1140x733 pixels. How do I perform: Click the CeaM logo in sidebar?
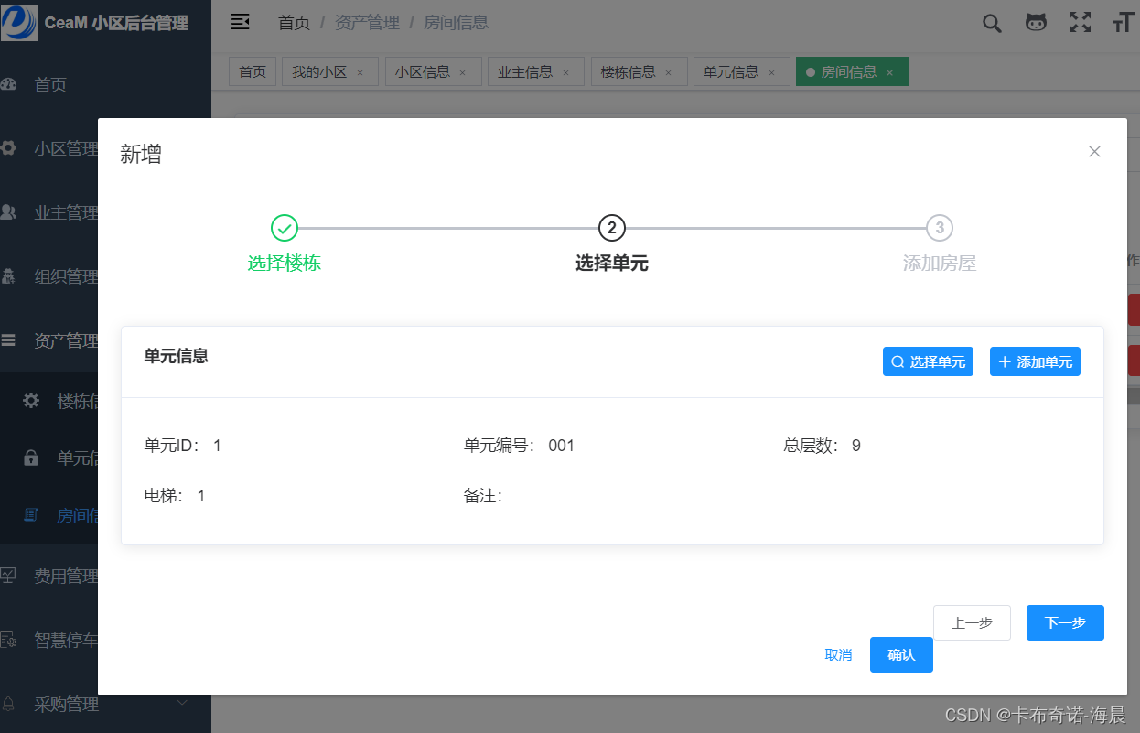19,22
